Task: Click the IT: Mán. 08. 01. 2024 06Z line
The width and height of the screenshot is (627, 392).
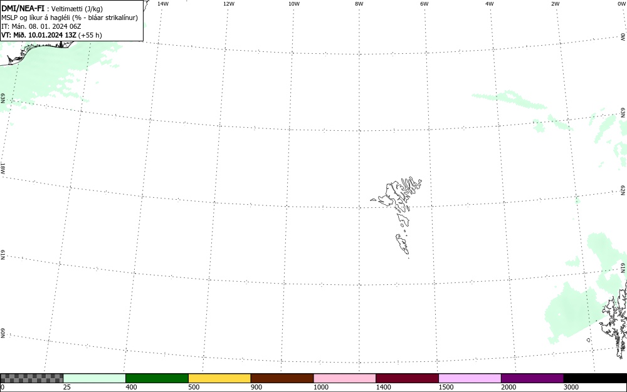Action: 41,26
